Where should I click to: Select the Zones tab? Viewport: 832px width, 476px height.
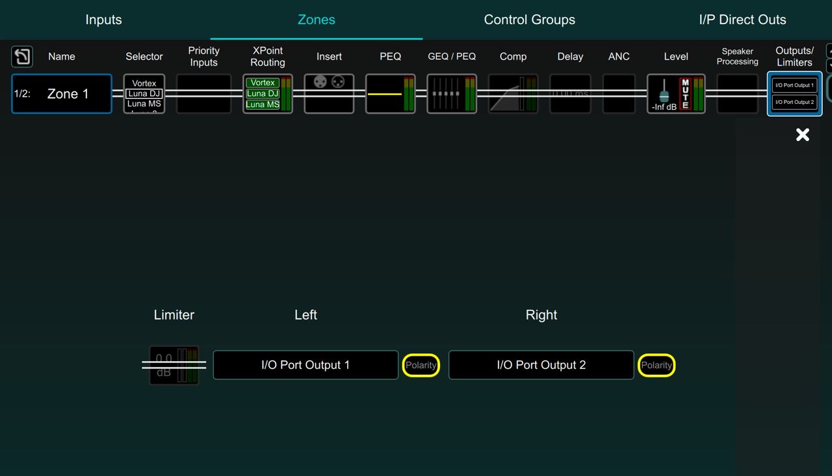(x=317, y=19)
